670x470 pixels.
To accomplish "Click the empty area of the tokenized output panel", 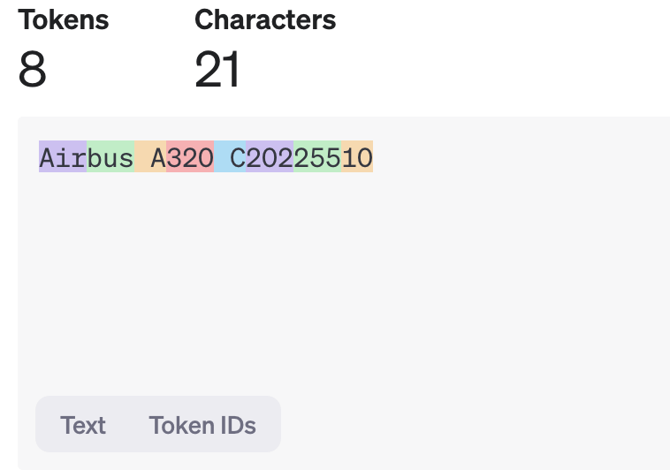I will [354, 283].
